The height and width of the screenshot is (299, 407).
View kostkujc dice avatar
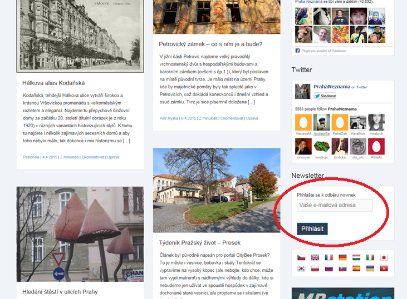coord(322,146)
